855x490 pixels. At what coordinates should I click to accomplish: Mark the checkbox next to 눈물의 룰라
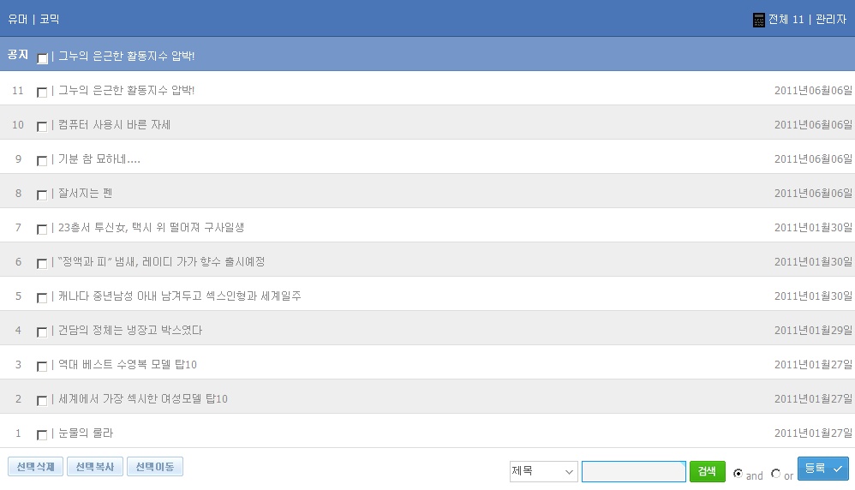coord(42,434)
